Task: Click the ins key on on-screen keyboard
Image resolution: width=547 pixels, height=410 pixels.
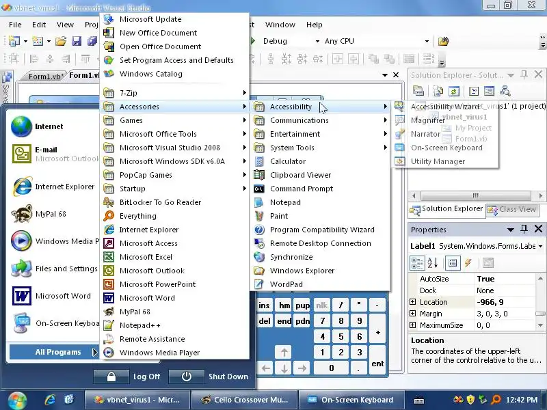Action: pos(265,305)
